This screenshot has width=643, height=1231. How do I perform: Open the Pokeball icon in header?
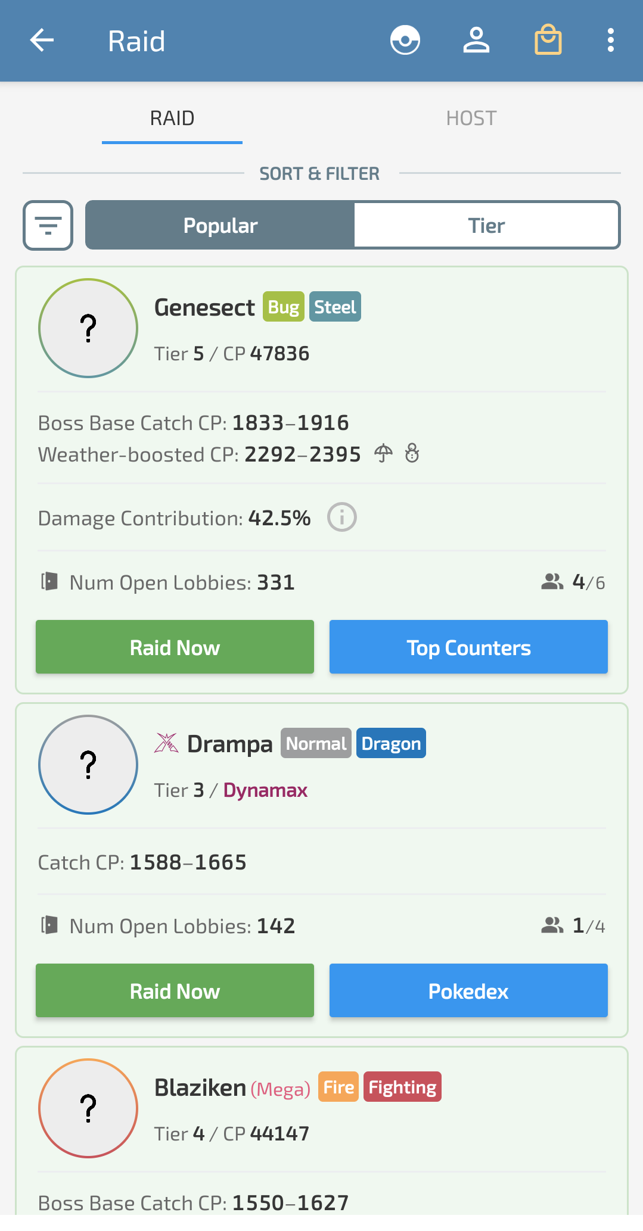click(x=405, y=40)
